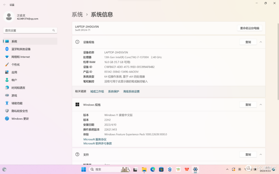Click the 22H2 version value
279x174 pixels.
107,120
